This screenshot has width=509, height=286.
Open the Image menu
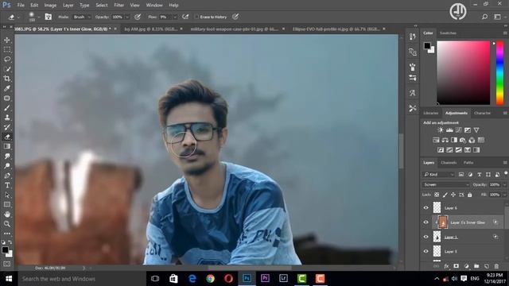click(50, 6)
